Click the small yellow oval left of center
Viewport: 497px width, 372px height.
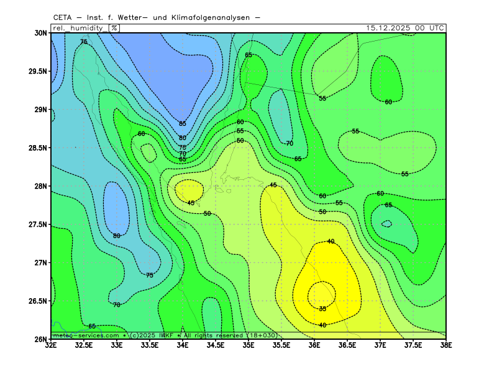pos(188,190)
